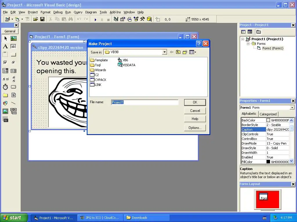Click the Data View Window toolbar icon
Image resolution: width=297 pixels, height=222 pixels.
point(149,19)
